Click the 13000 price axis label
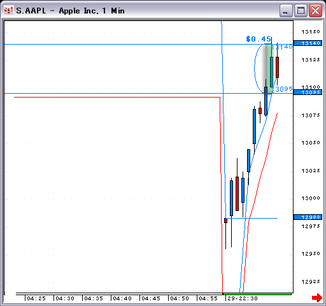 311,198
